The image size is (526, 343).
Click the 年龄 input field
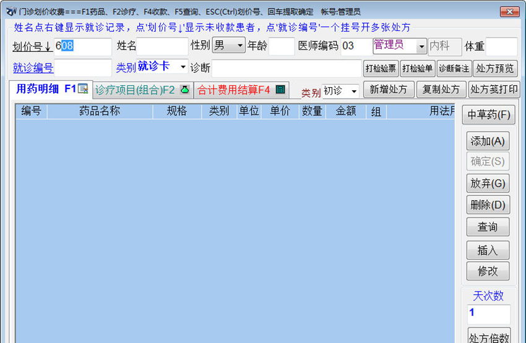(x=282, y=46)
